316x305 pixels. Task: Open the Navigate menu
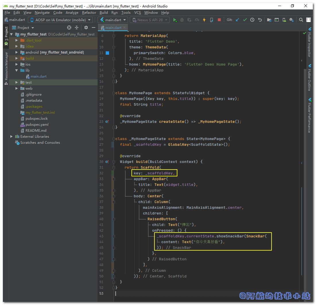point(42,13)
